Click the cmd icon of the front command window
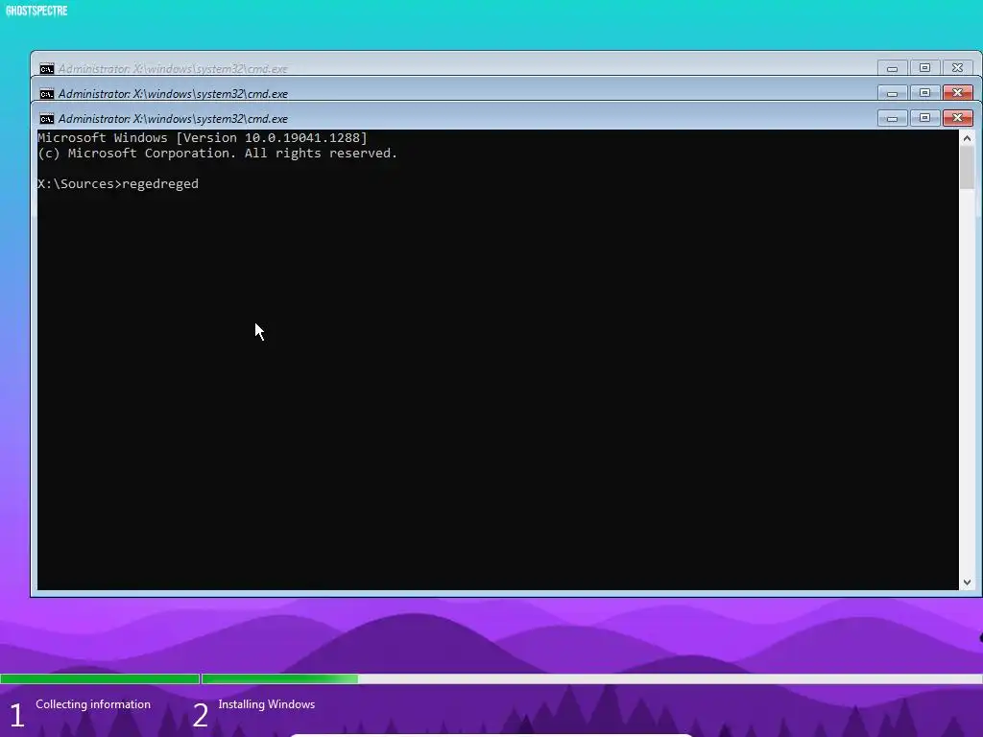 tap(46, 118)
